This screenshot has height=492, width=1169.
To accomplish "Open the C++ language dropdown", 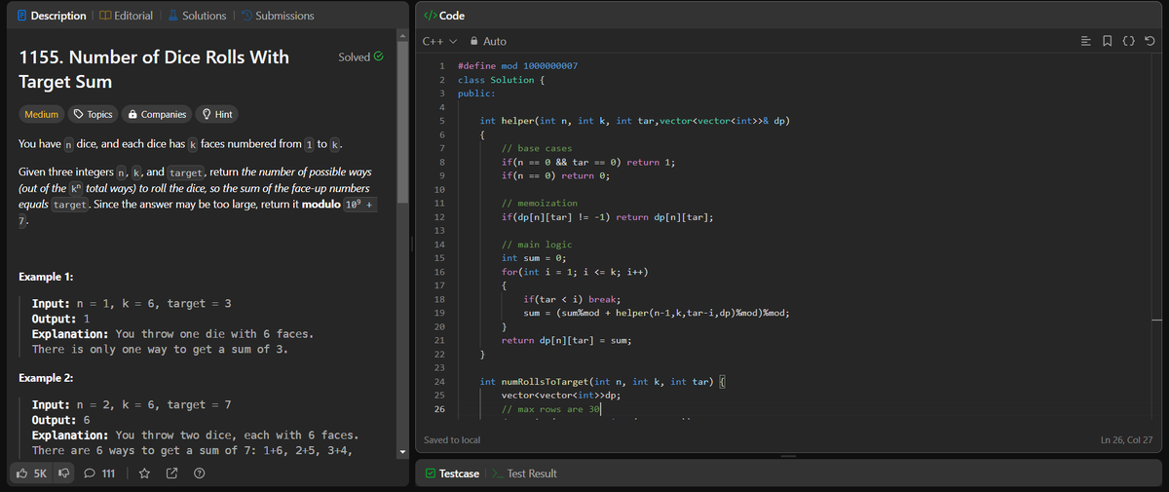I will [439, 42].
